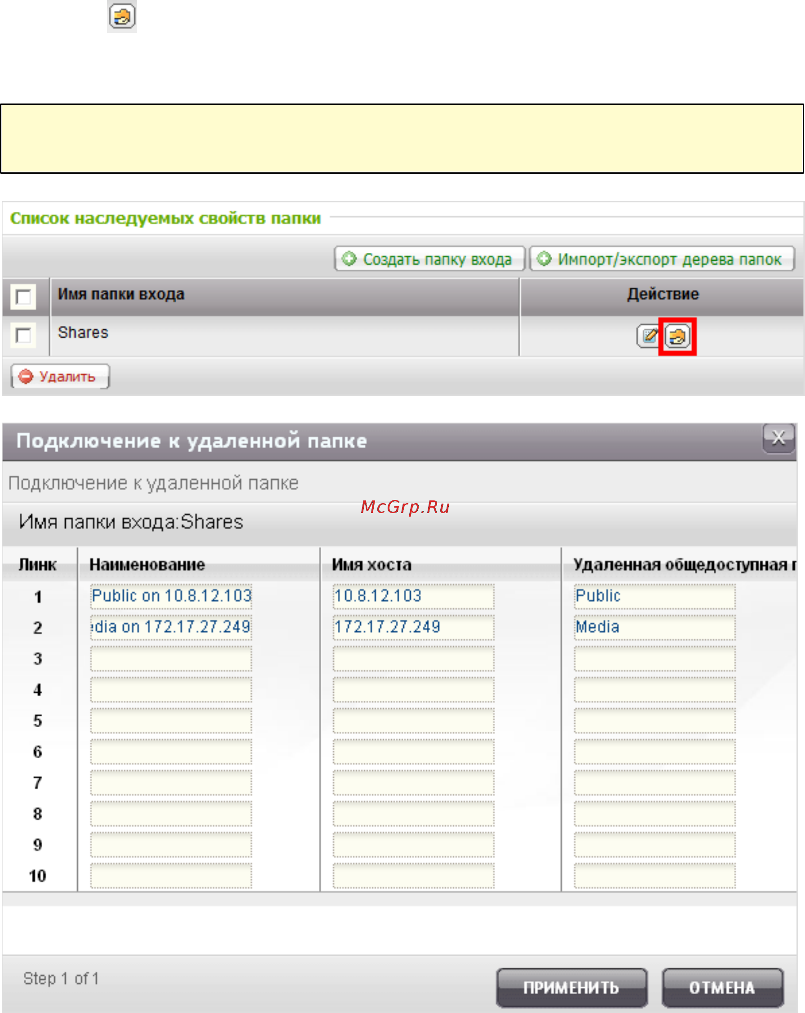The height and width of the screenshot is (1013, 805).
Task: Click the ПРИМЕНИТЬ button
Action: tap(572, 987)
